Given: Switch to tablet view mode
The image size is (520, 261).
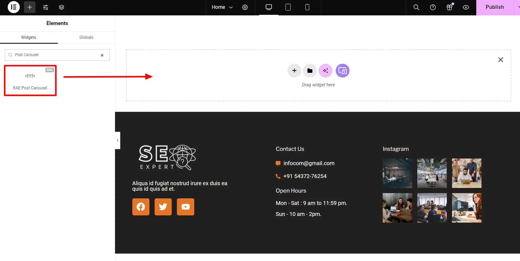Looking at the screenshot, I should pos(288,7).
